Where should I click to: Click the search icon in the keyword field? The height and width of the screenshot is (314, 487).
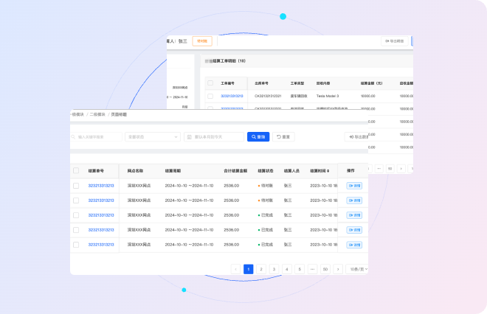click(76, 136)
